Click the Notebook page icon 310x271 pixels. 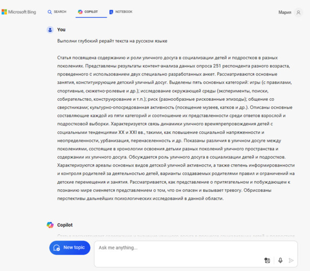pyautogui.click(x=111, y=12)
